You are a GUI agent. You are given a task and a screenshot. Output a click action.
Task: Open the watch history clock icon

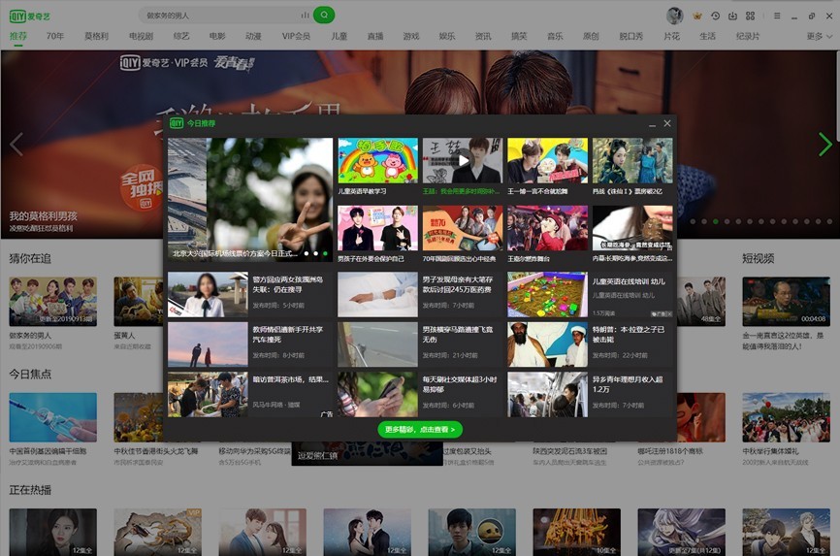tap(715, 16)
